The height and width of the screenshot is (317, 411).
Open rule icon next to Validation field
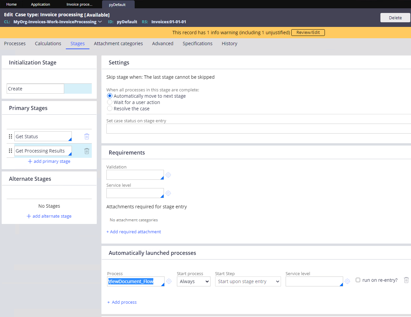(168, 175)
